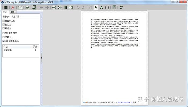Click the document page preview
188x107 pixels.
click(115, 58)
